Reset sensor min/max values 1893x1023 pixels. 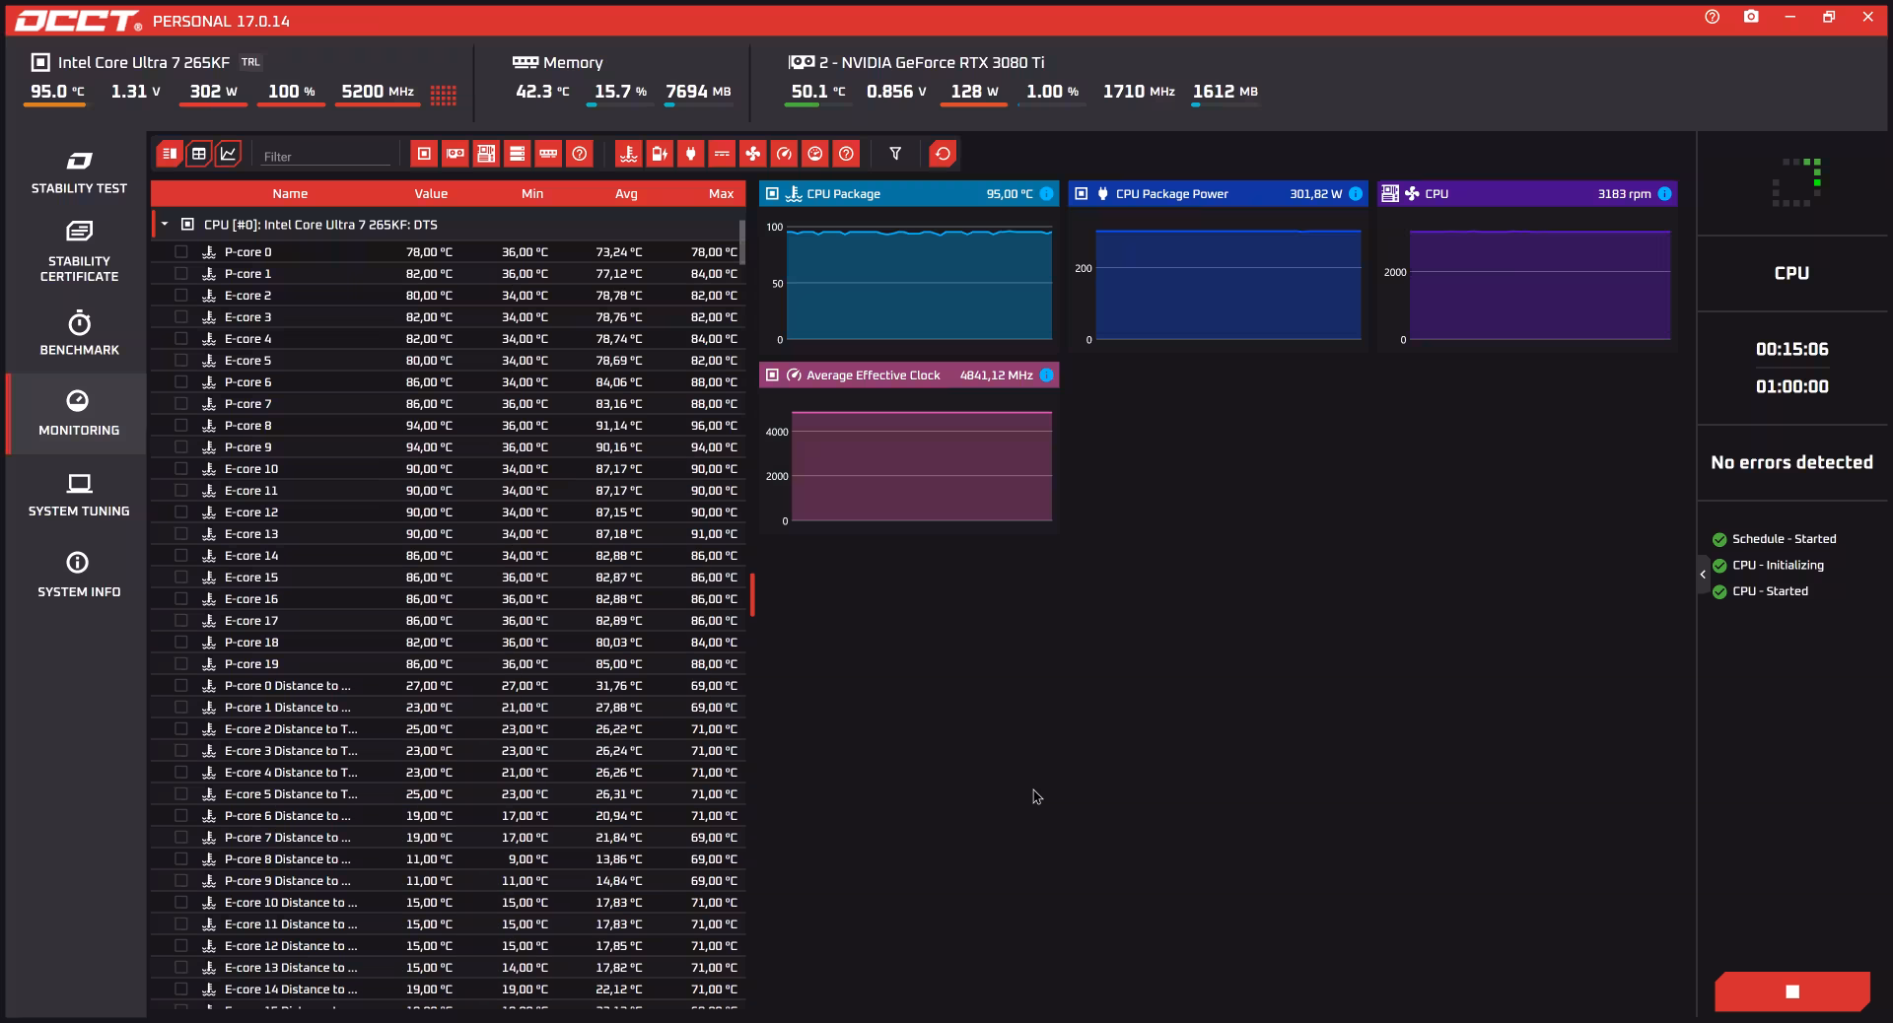pos(943,154)
